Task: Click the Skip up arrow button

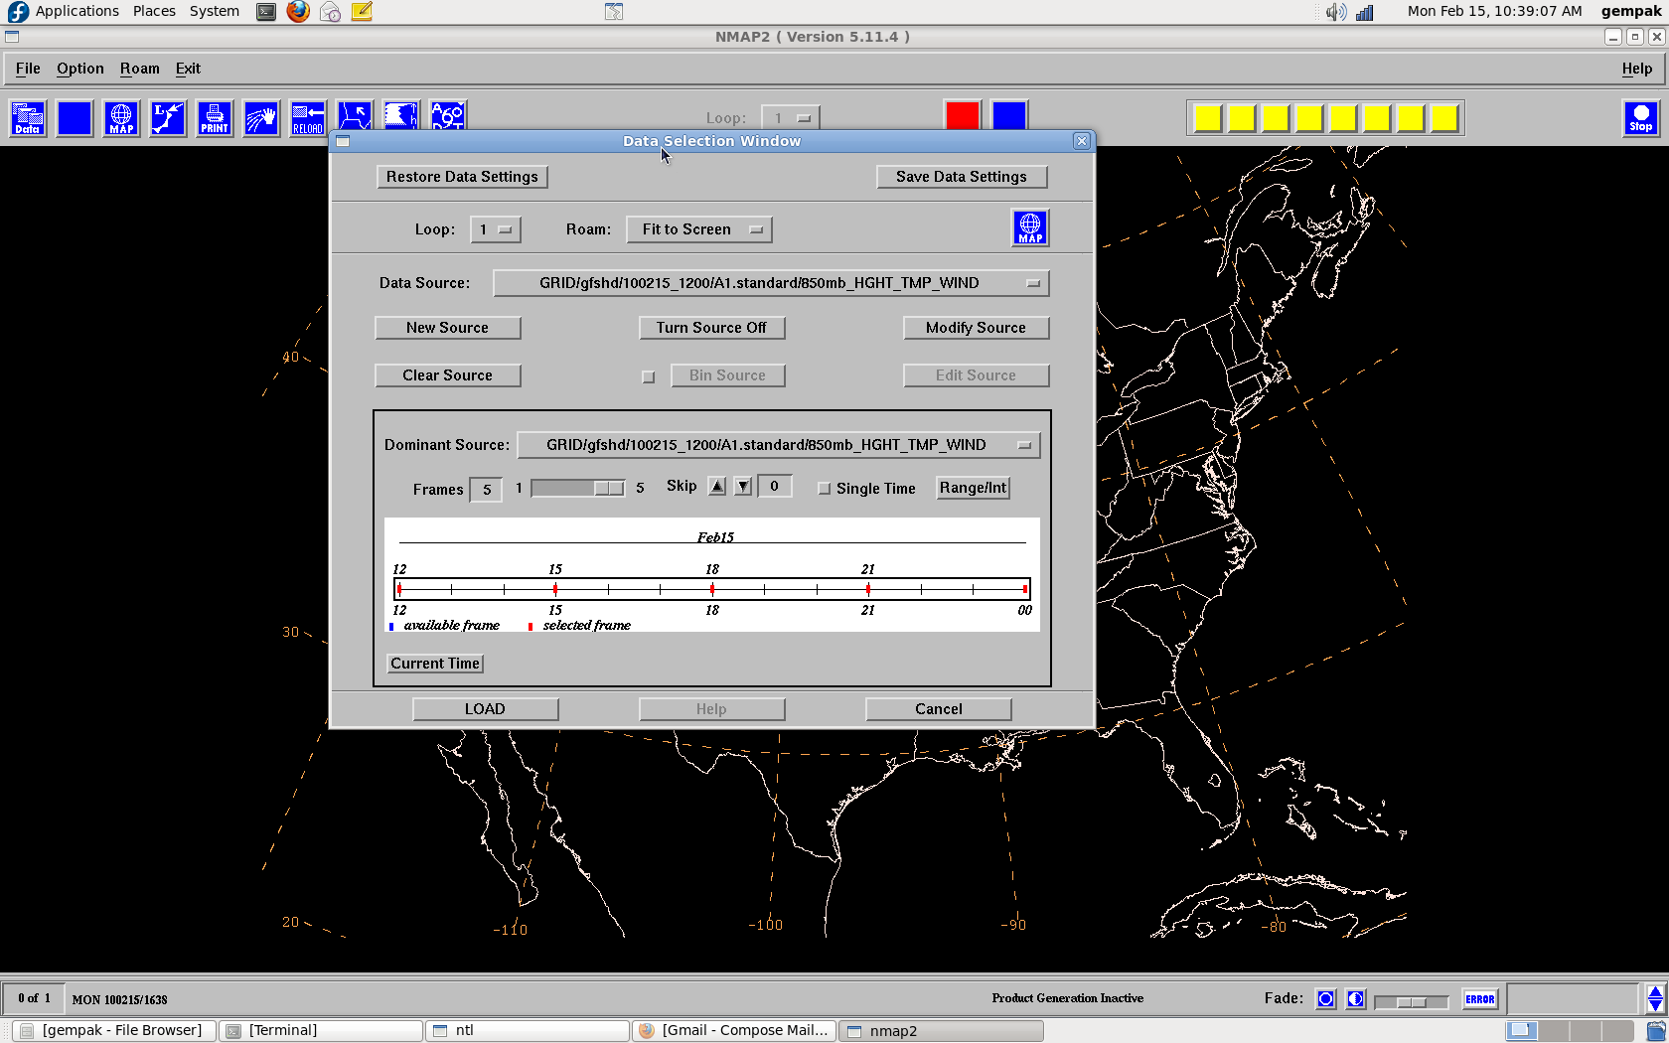Action: pyautogui.click(x=716, y=486)
